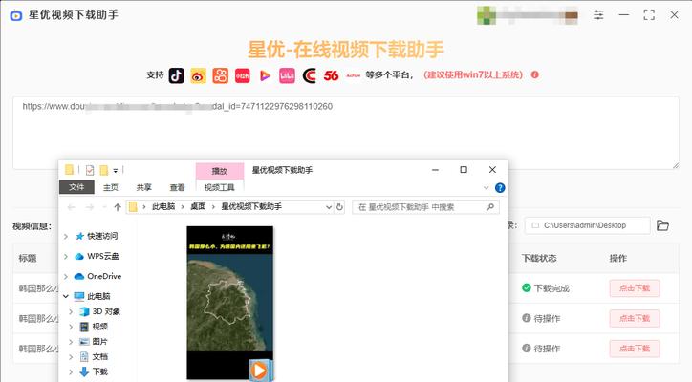Expand the OneDrive tree node
Image resolution: width=692 pixels, height=382 pixels.
click(66, 277)
